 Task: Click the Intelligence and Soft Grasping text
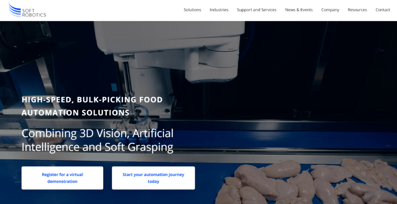click(x=97, y=147)
